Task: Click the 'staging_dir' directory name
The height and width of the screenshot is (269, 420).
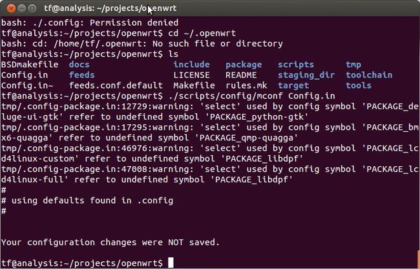Action: point(306,75)
